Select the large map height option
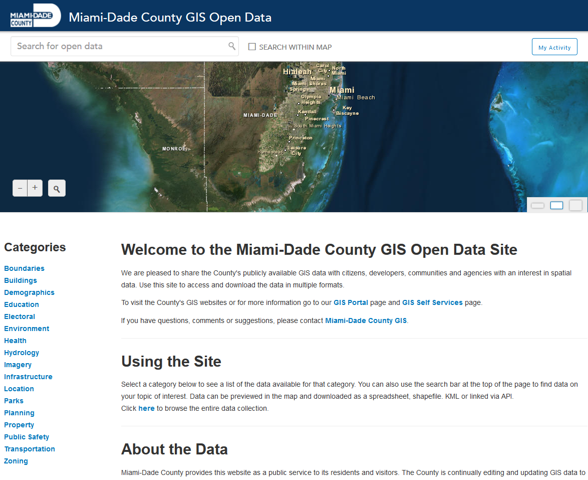This screenshot has height=480, width=588. 575,205
